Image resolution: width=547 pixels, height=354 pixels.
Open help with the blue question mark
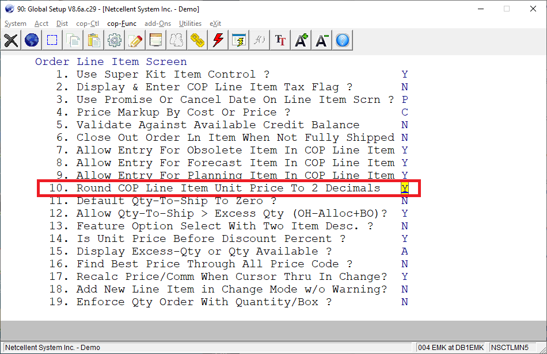click(x=343, y=40)
